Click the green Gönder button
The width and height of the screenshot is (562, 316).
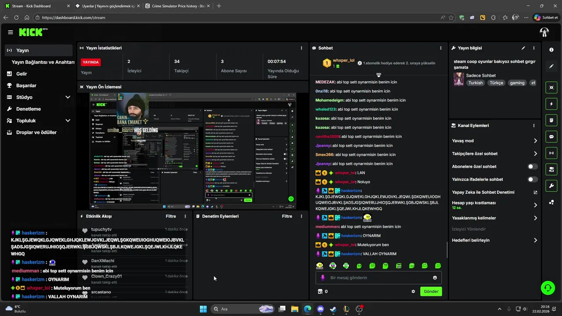tap(431, 291)
